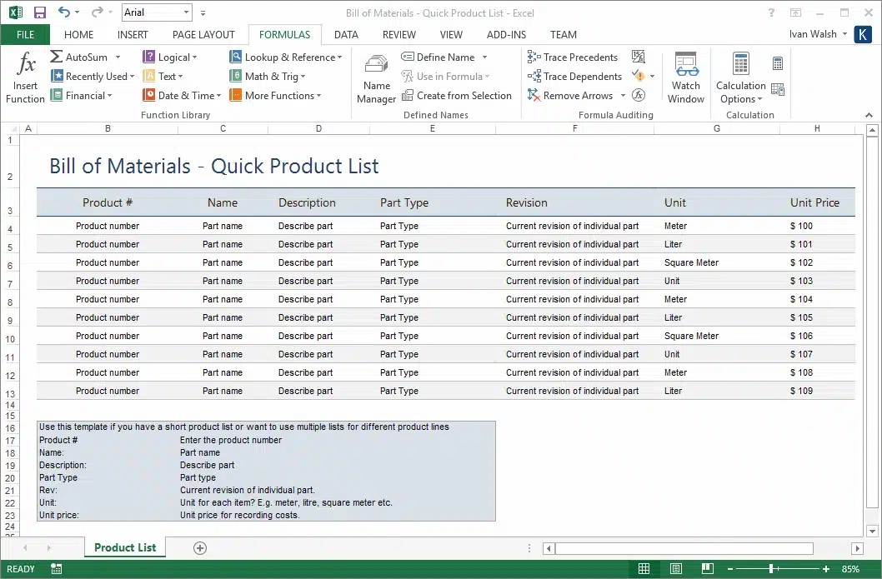Viewport: 882px width, 579px height.
Task: Expand the Error Checking dropdown arrow
Action: [x=652, y=76]
